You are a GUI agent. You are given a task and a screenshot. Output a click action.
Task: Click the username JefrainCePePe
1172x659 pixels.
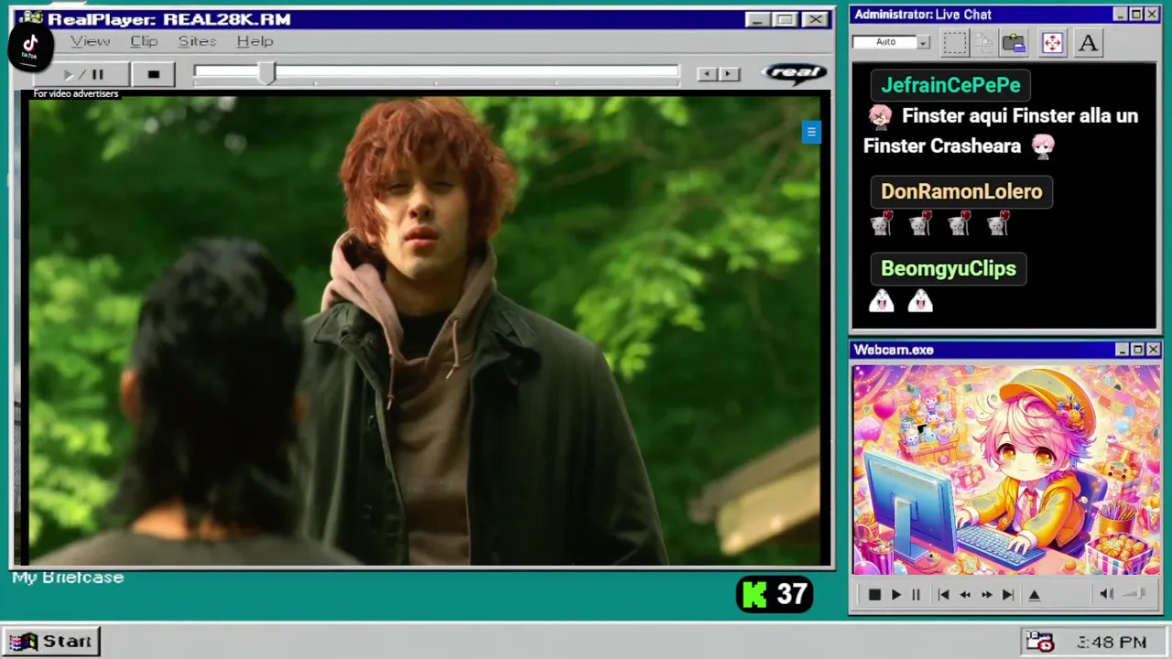click(x=950, y=85)
